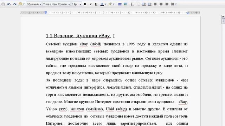Increase the paragraph indent
Image resolution: width=225 pixels, height=126 pixels.
pyautogui.click(x=150, y=4)
